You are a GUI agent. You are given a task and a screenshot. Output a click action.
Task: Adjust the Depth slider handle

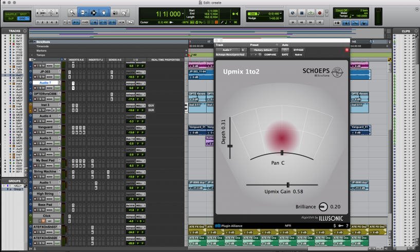[x=230, y=146]
